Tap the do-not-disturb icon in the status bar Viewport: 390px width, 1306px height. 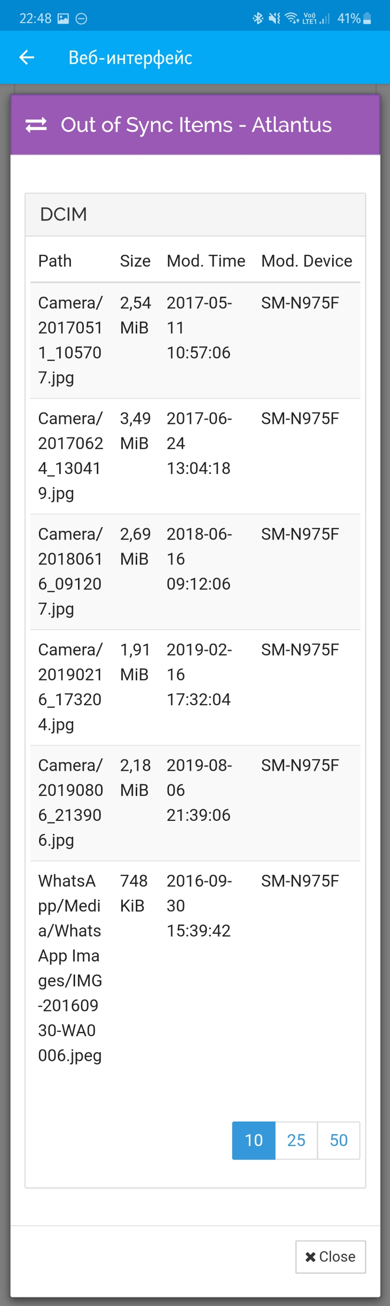(81, 19)
